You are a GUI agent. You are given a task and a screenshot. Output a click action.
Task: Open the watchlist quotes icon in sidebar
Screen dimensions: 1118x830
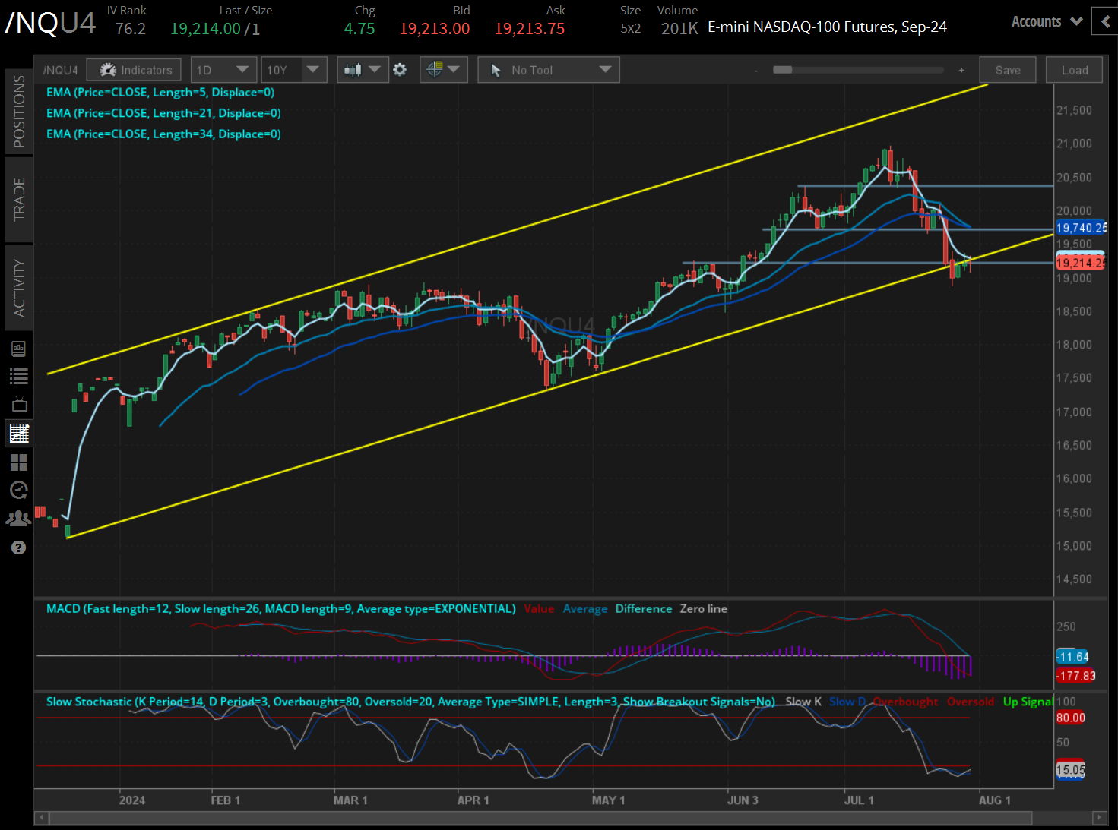click(18, 375)
